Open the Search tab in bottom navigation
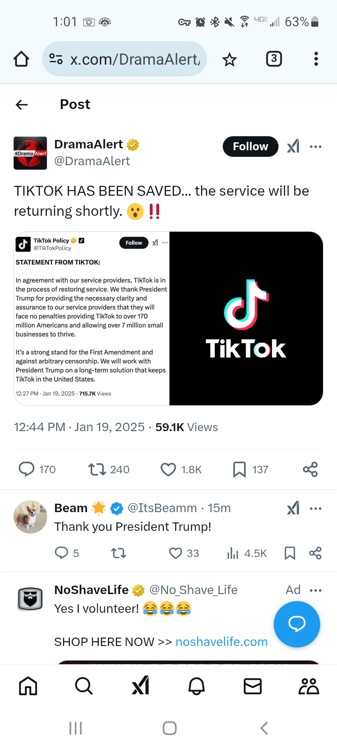The width and height of the screenshot is (337, 749). point(84,686)
